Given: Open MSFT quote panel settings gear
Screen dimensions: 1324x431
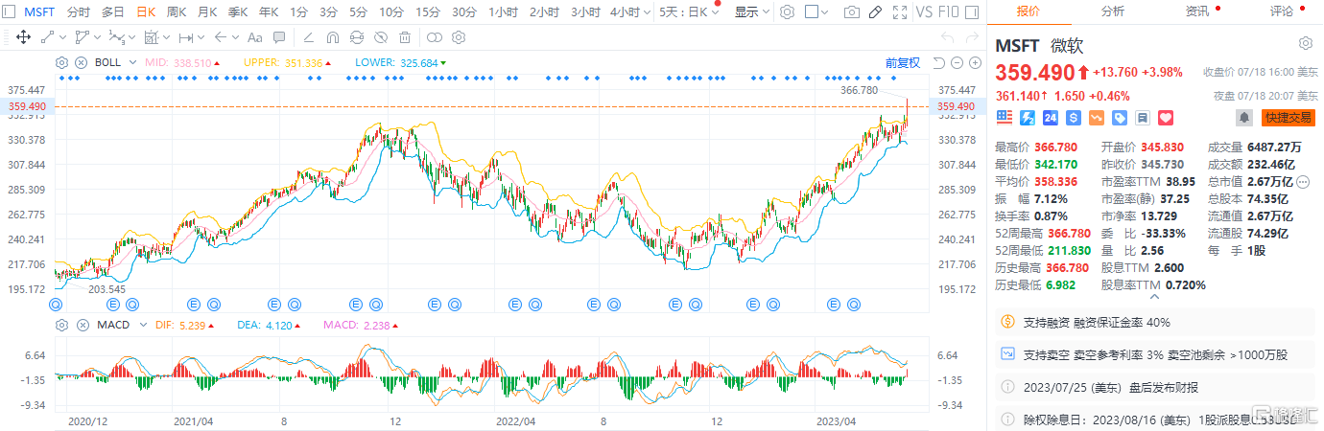Looking at the screenshot, I should tap(1305, 44).
